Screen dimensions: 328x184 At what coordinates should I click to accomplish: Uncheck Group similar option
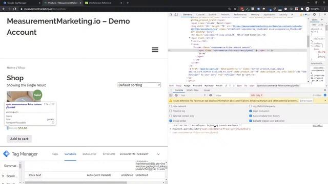(171, 121)
